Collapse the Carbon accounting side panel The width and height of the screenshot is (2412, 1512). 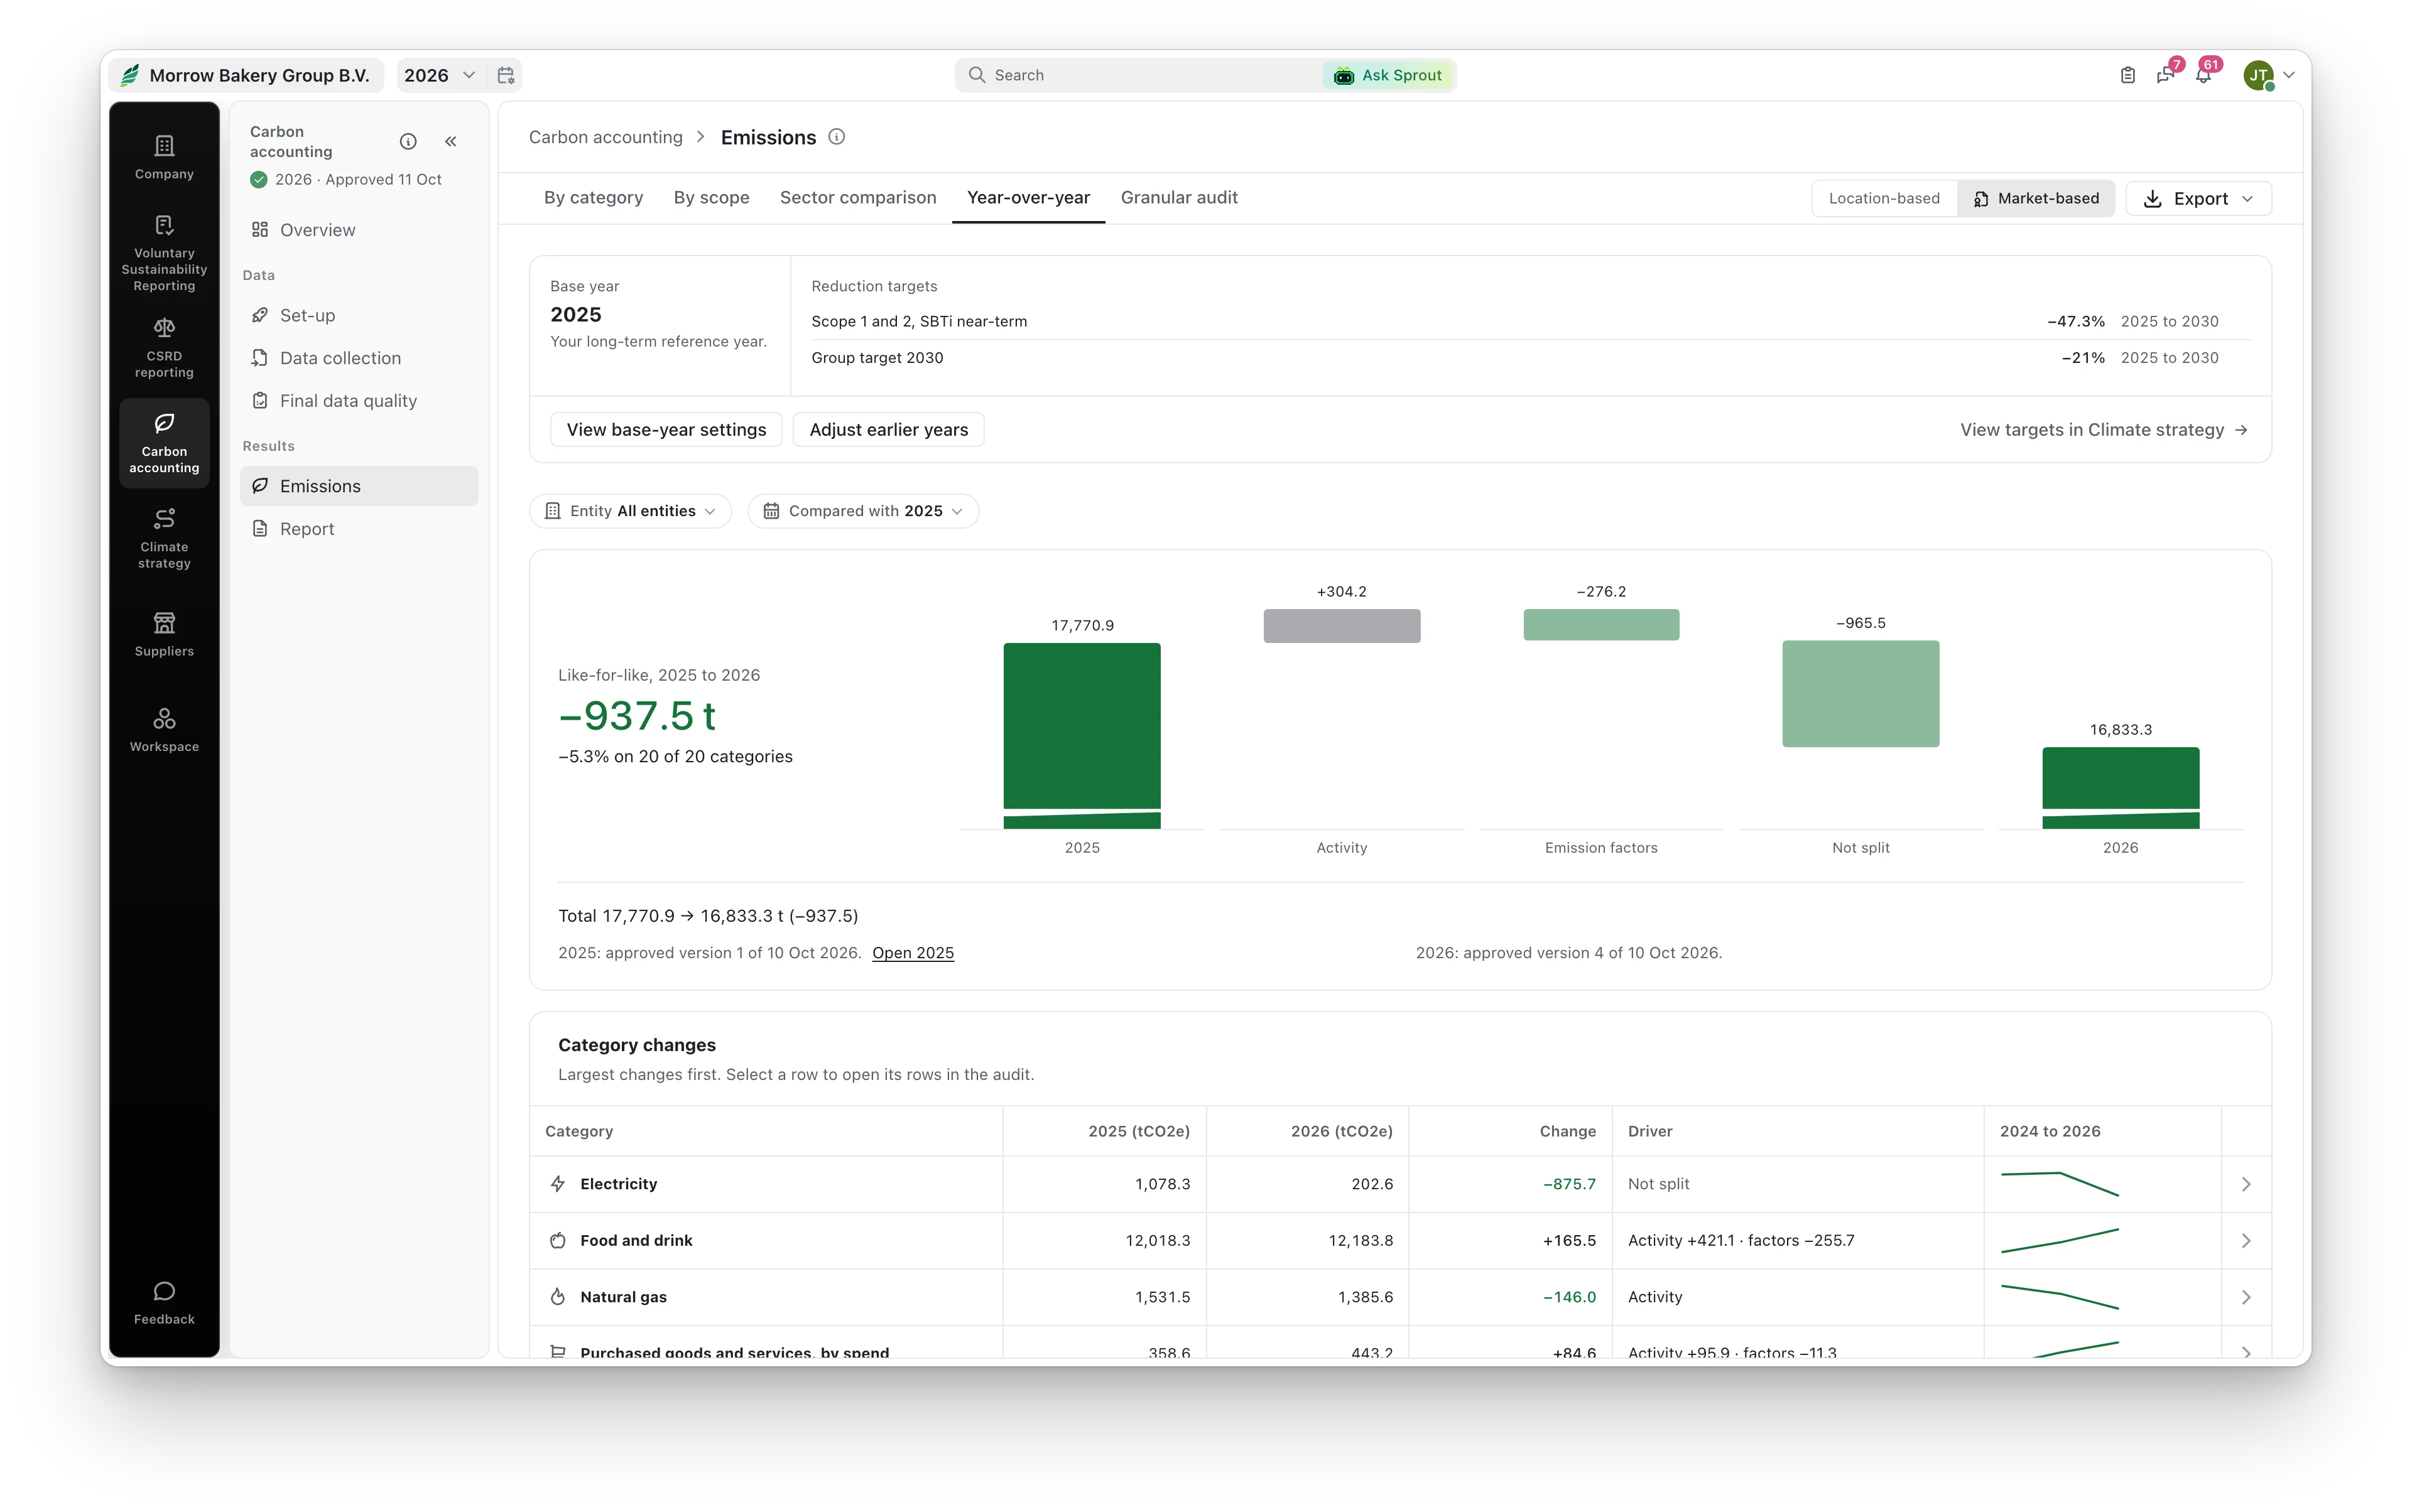451,141
